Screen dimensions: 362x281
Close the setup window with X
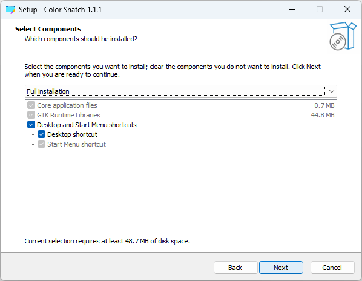pyautogui.click(x=347, y=10)
